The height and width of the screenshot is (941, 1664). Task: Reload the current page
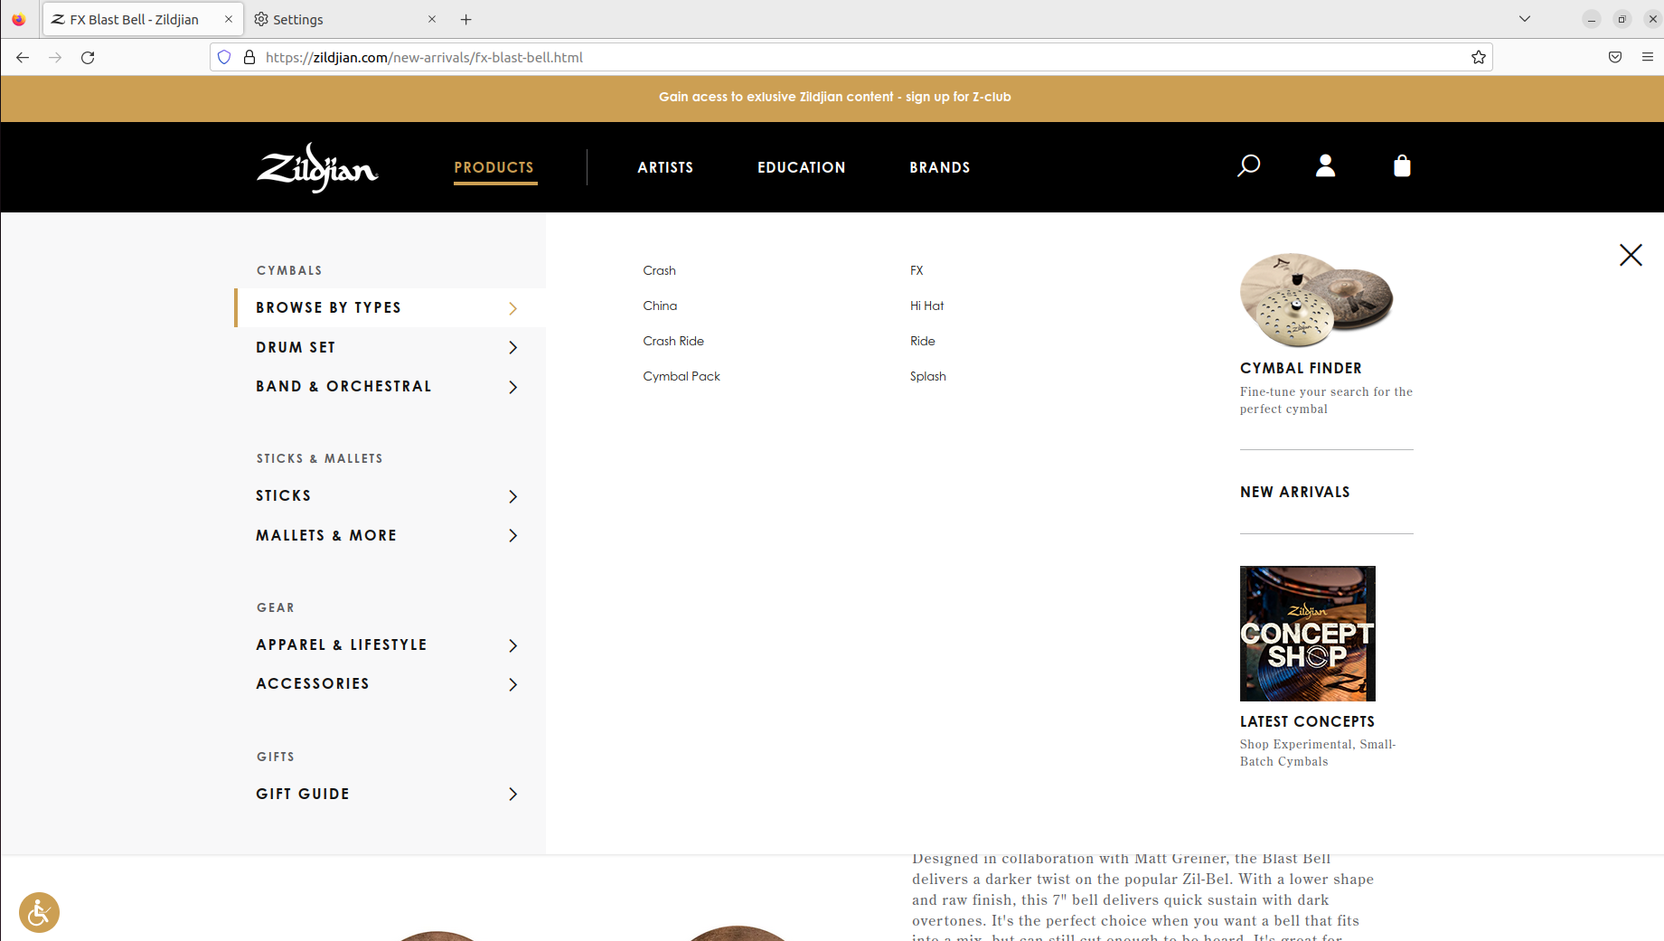[88, 57]
